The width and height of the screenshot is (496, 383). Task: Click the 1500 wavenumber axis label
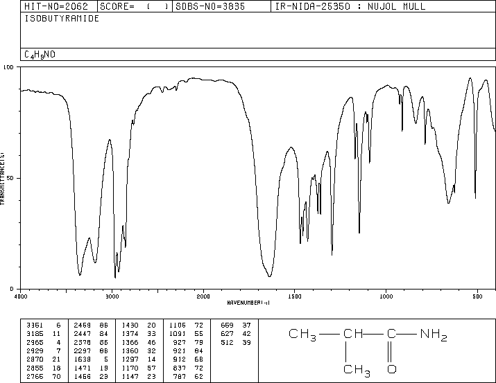pos(295,296)
